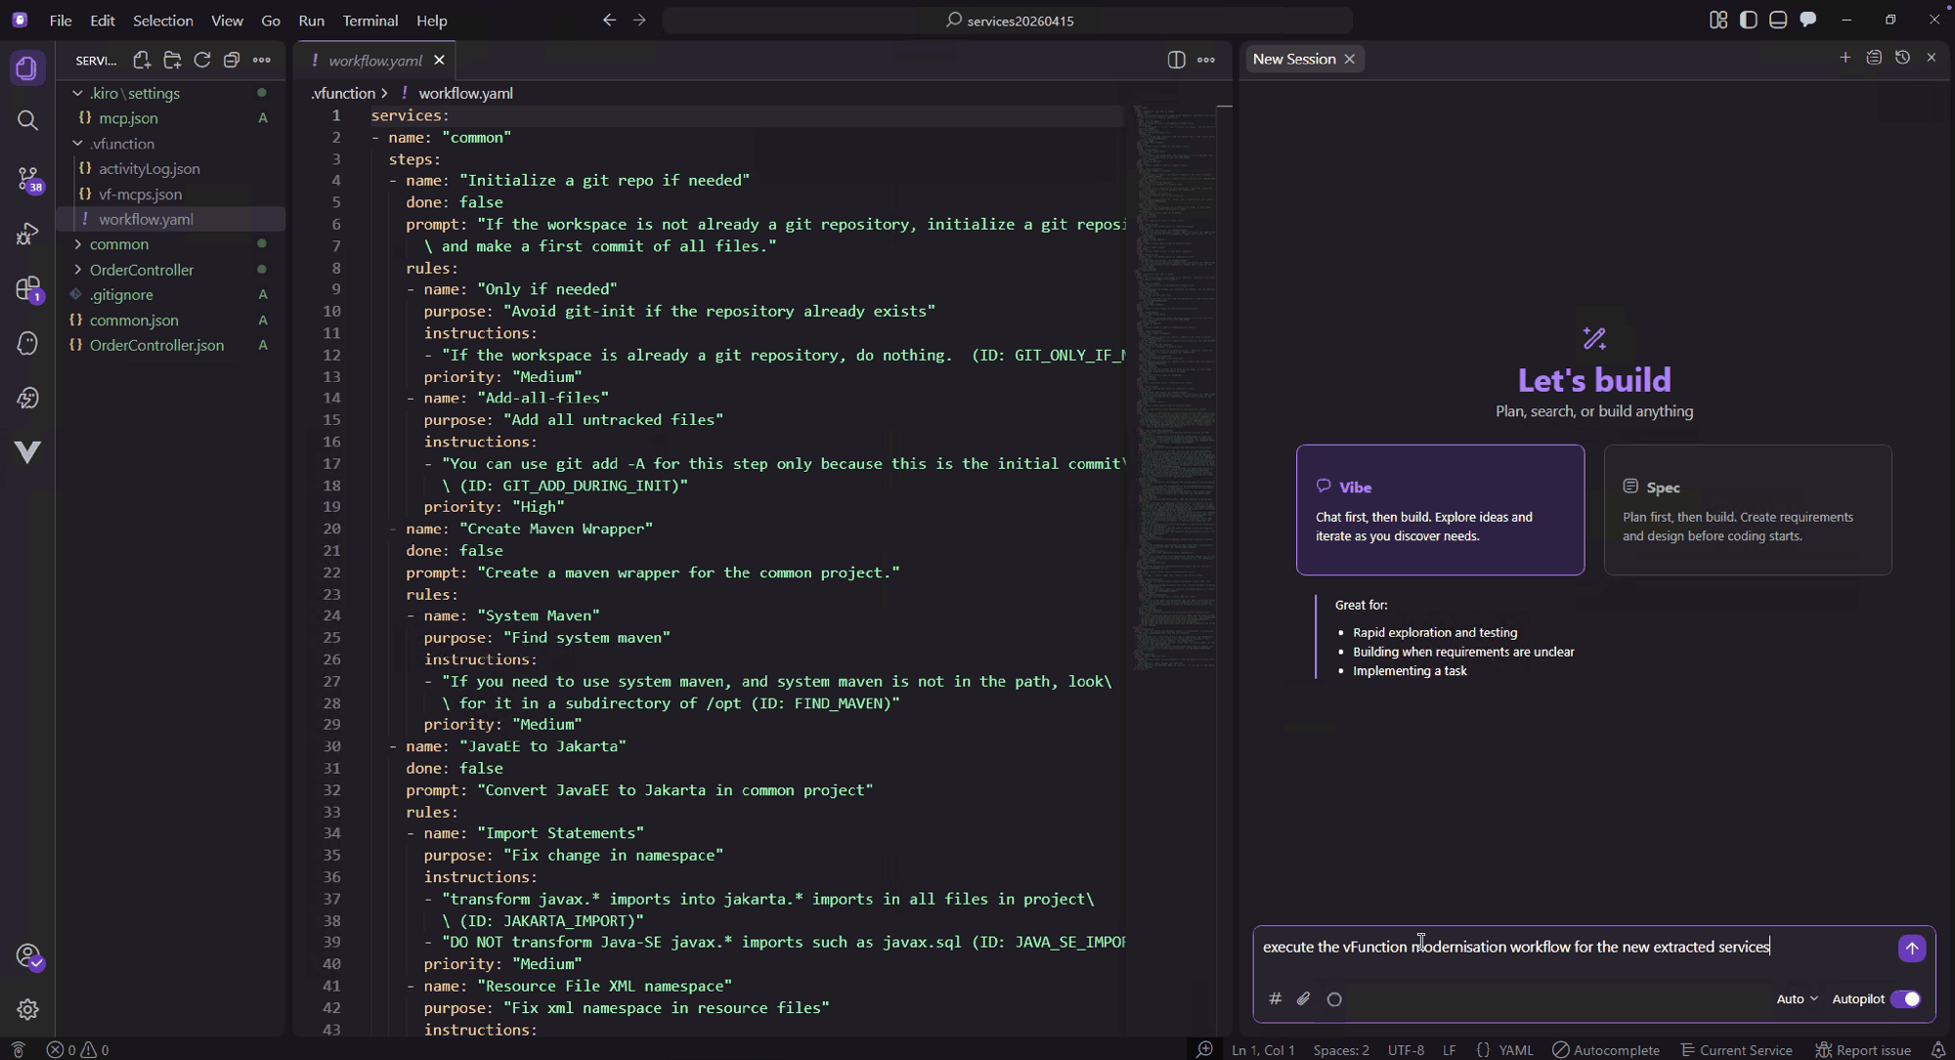The image size is (1955, 1060).
Task: Open the Run and Debug view
Action: pyautogui.click(x=27, y=233)
